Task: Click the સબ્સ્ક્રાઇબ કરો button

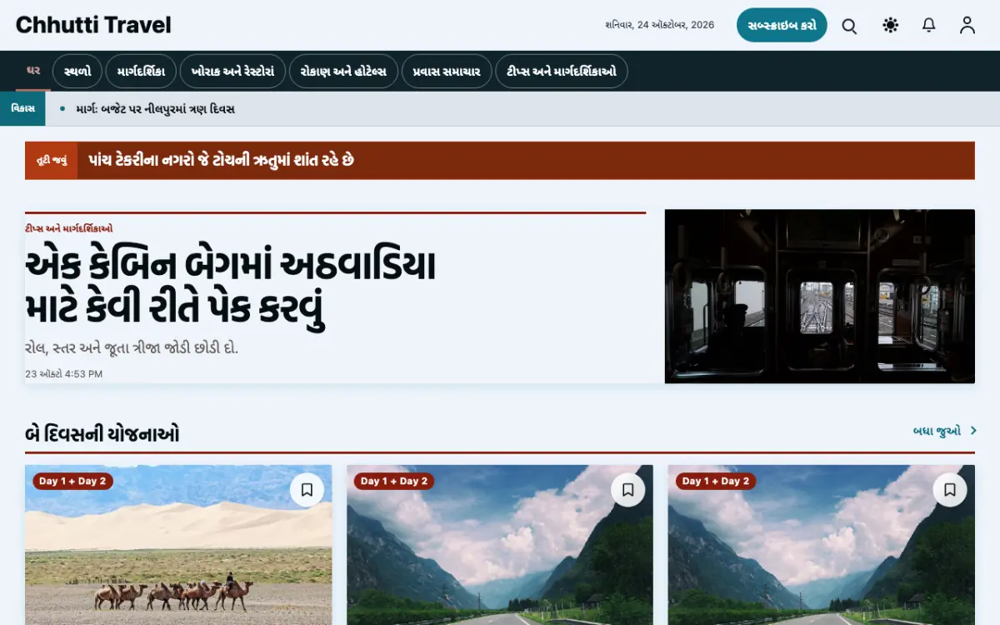Action: coord(782,25)
